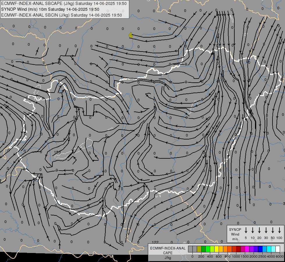Click the 400 tick label in CAPE legend
This screenshot has width=285, height=262.
click(210, 256)
